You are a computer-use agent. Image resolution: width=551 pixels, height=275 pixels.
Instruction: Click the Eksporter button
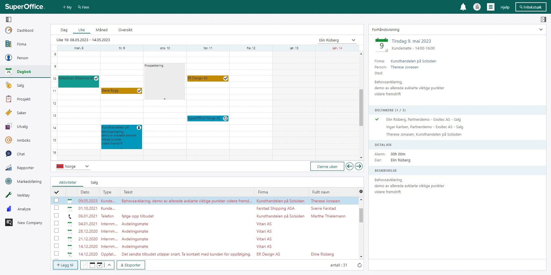point(131,265)
